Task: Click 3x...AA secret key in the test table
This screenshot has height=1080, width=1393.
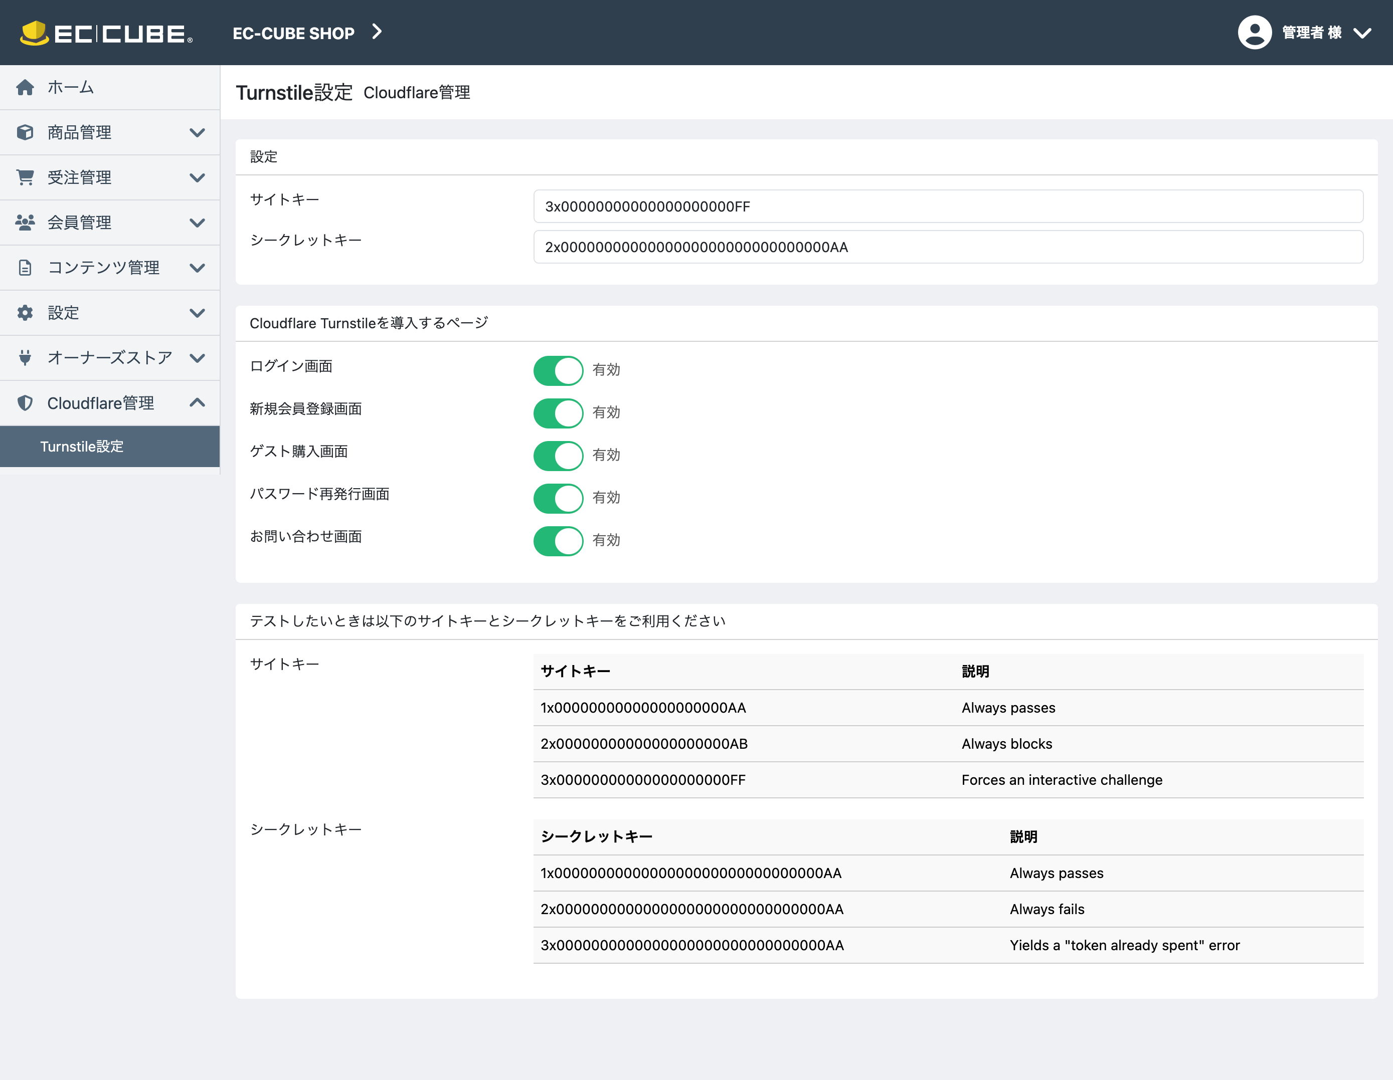Action: (692, 946)
